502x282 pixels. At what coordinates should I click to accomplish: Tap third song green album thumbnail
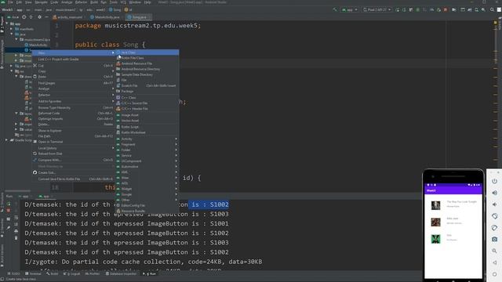[x=435, y=239]
